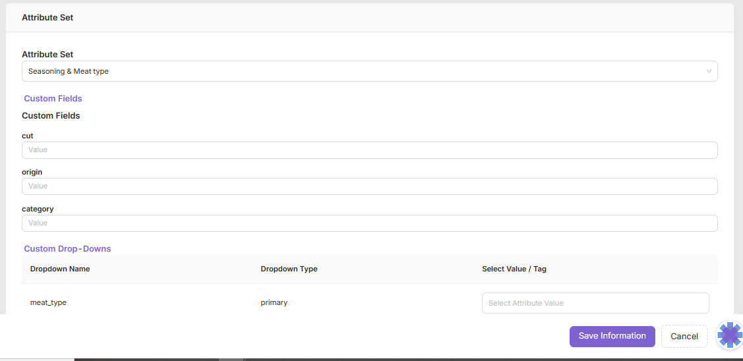This screenshot has height=361, width=743.
Task: Select the meat_type row name cell
Action: tap(48, 302)
